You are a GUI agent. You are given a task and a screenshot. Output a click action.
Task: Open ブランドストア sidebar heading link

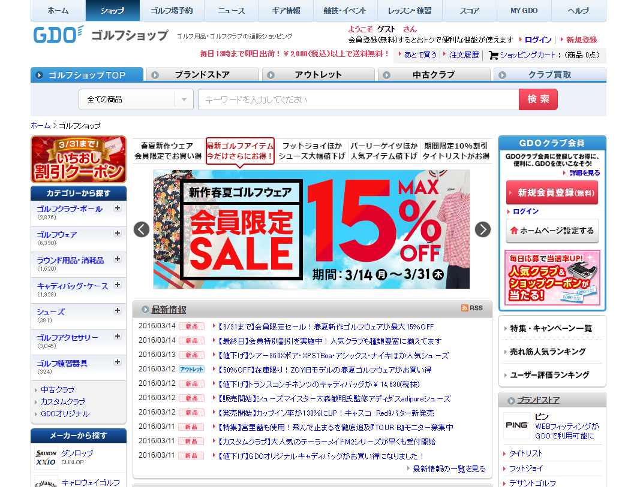coord(539,400)
